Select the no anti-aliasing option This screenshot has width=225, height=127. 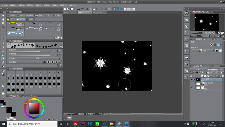pos(44,62)
